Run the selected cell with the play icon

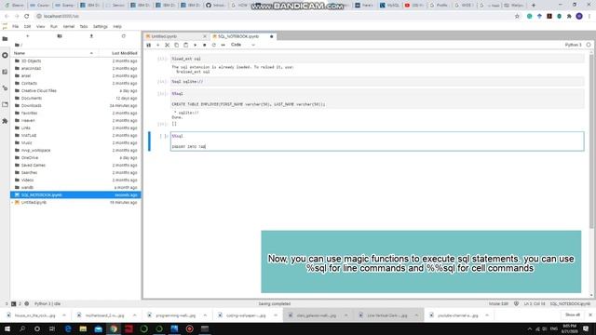click(196, 45)
